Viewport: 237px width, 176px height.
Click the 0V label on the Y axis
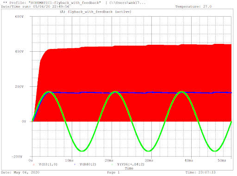tap(24, 121)
